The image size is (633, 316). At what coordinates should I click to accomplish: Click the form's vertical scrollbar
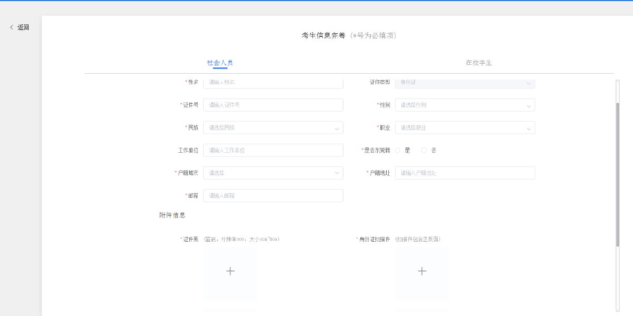click(x=618, y=174)
